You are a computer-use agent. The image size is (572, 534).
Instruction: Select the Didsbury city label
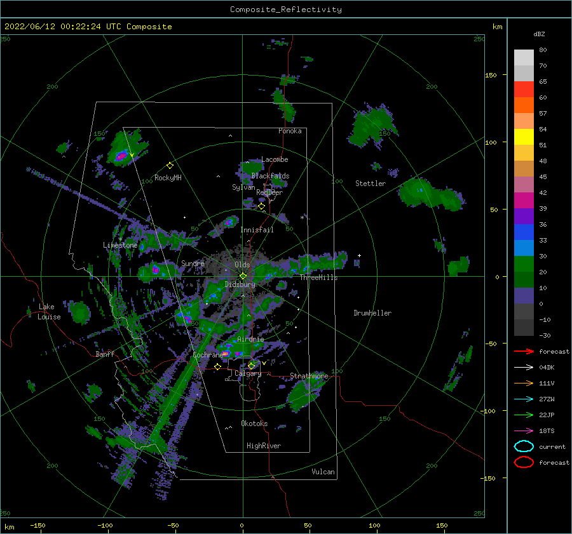coord(240,284)
